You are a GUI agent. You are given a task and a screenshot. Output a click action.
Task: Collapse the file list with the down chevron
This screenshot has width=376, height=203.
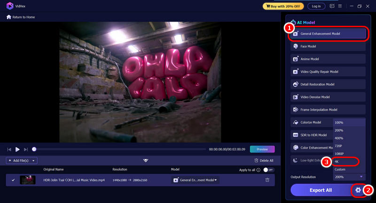coord(146,160)
